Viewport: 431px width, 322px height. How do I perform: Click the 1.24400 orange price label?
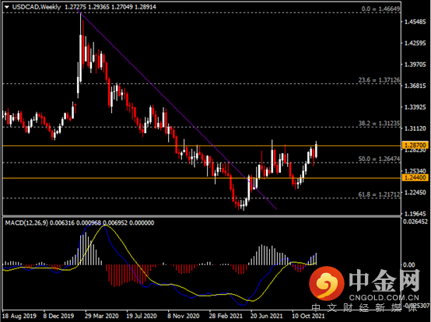pyautogui.click(x=415, y=177)
